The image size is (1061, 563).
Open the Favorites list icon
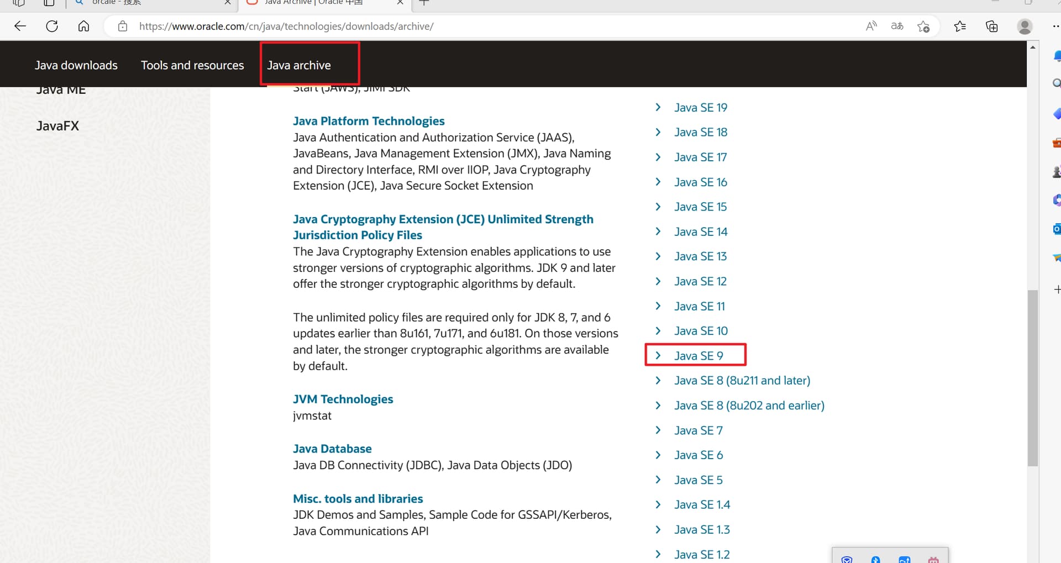point(960,26)
